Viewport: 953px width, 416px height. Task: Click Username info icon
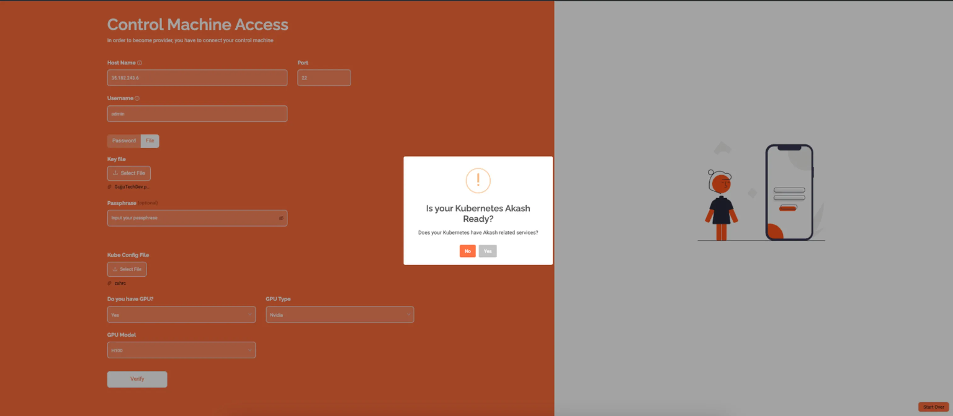pos(137,98)
